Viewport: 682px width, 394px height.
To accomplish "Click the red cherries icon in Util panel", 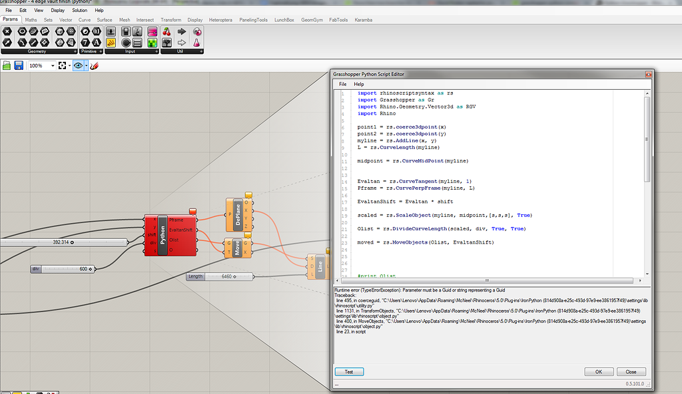I will (x=167, y=32).
